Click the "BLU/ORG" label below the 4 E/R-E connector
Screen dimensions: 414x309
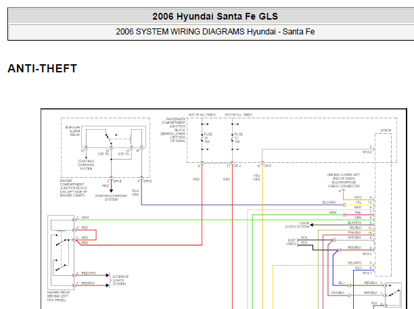(135, 193)
